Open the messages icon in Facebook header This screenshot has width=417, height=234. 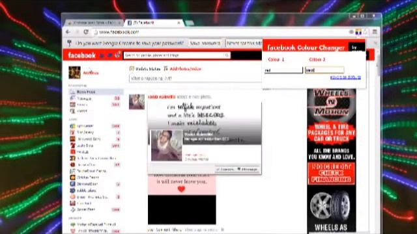[x=109, y=55]
